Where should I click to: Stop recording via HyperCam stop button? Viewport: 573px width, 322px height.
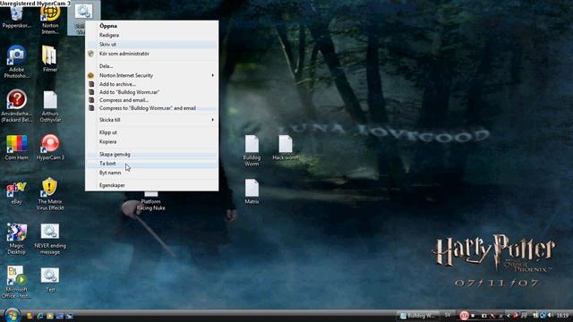[473, 316]
